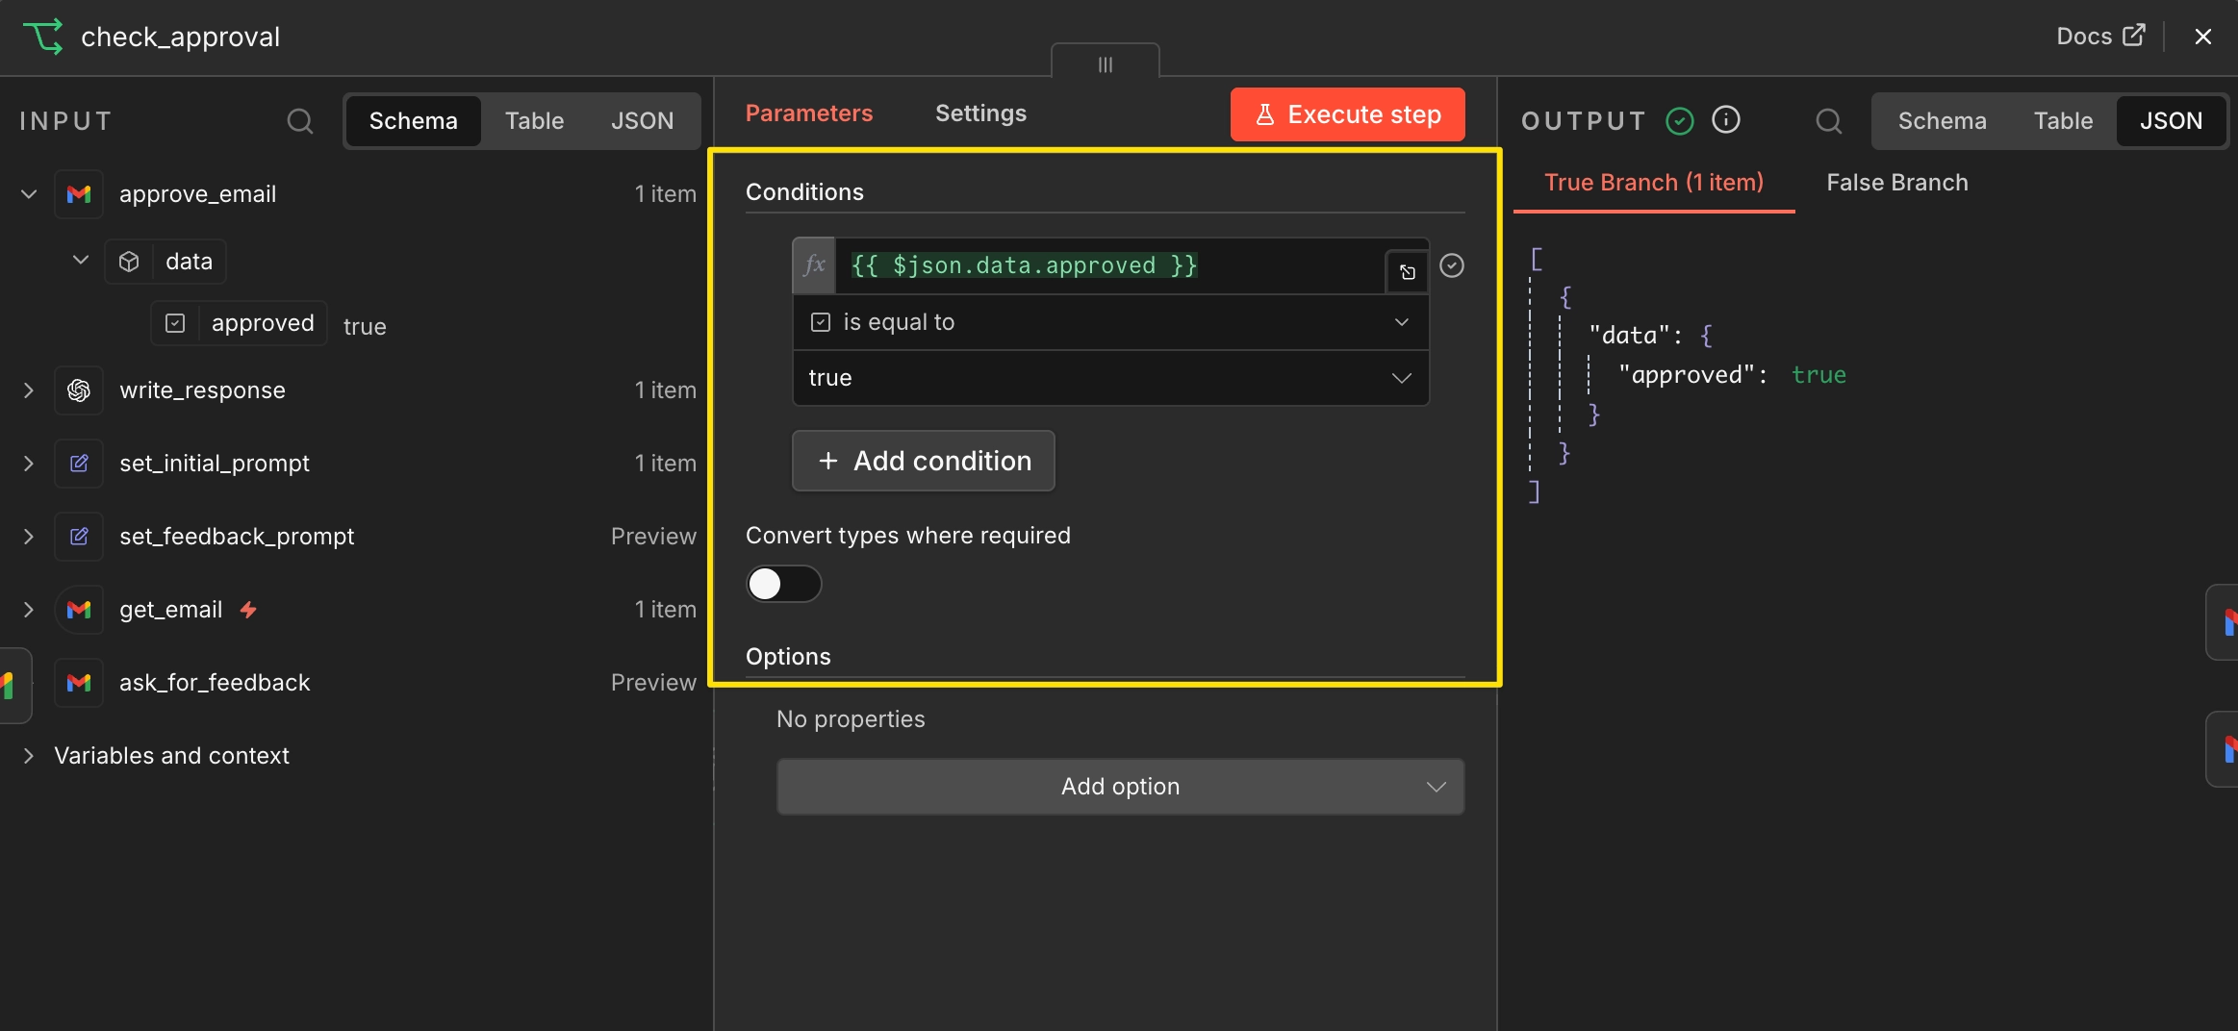
Task: Click the Add condition button
Action: (923, 461)
